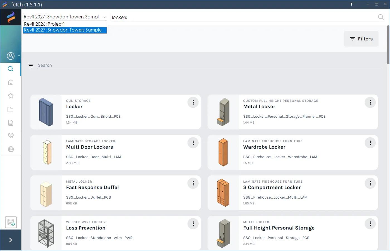
Task: Click the Full Height Personal Storage thumbnail
Action: point(223,234)
